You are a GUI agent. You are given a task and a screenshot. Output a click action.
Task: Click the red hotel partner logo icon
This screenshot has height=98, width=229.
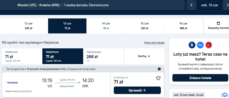[x=208, y=45]
